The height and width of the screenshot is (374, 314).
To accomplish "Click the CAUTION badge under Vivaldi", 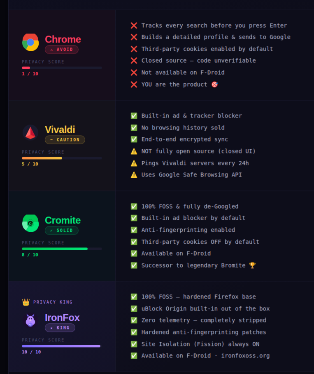I will [65, 140].
